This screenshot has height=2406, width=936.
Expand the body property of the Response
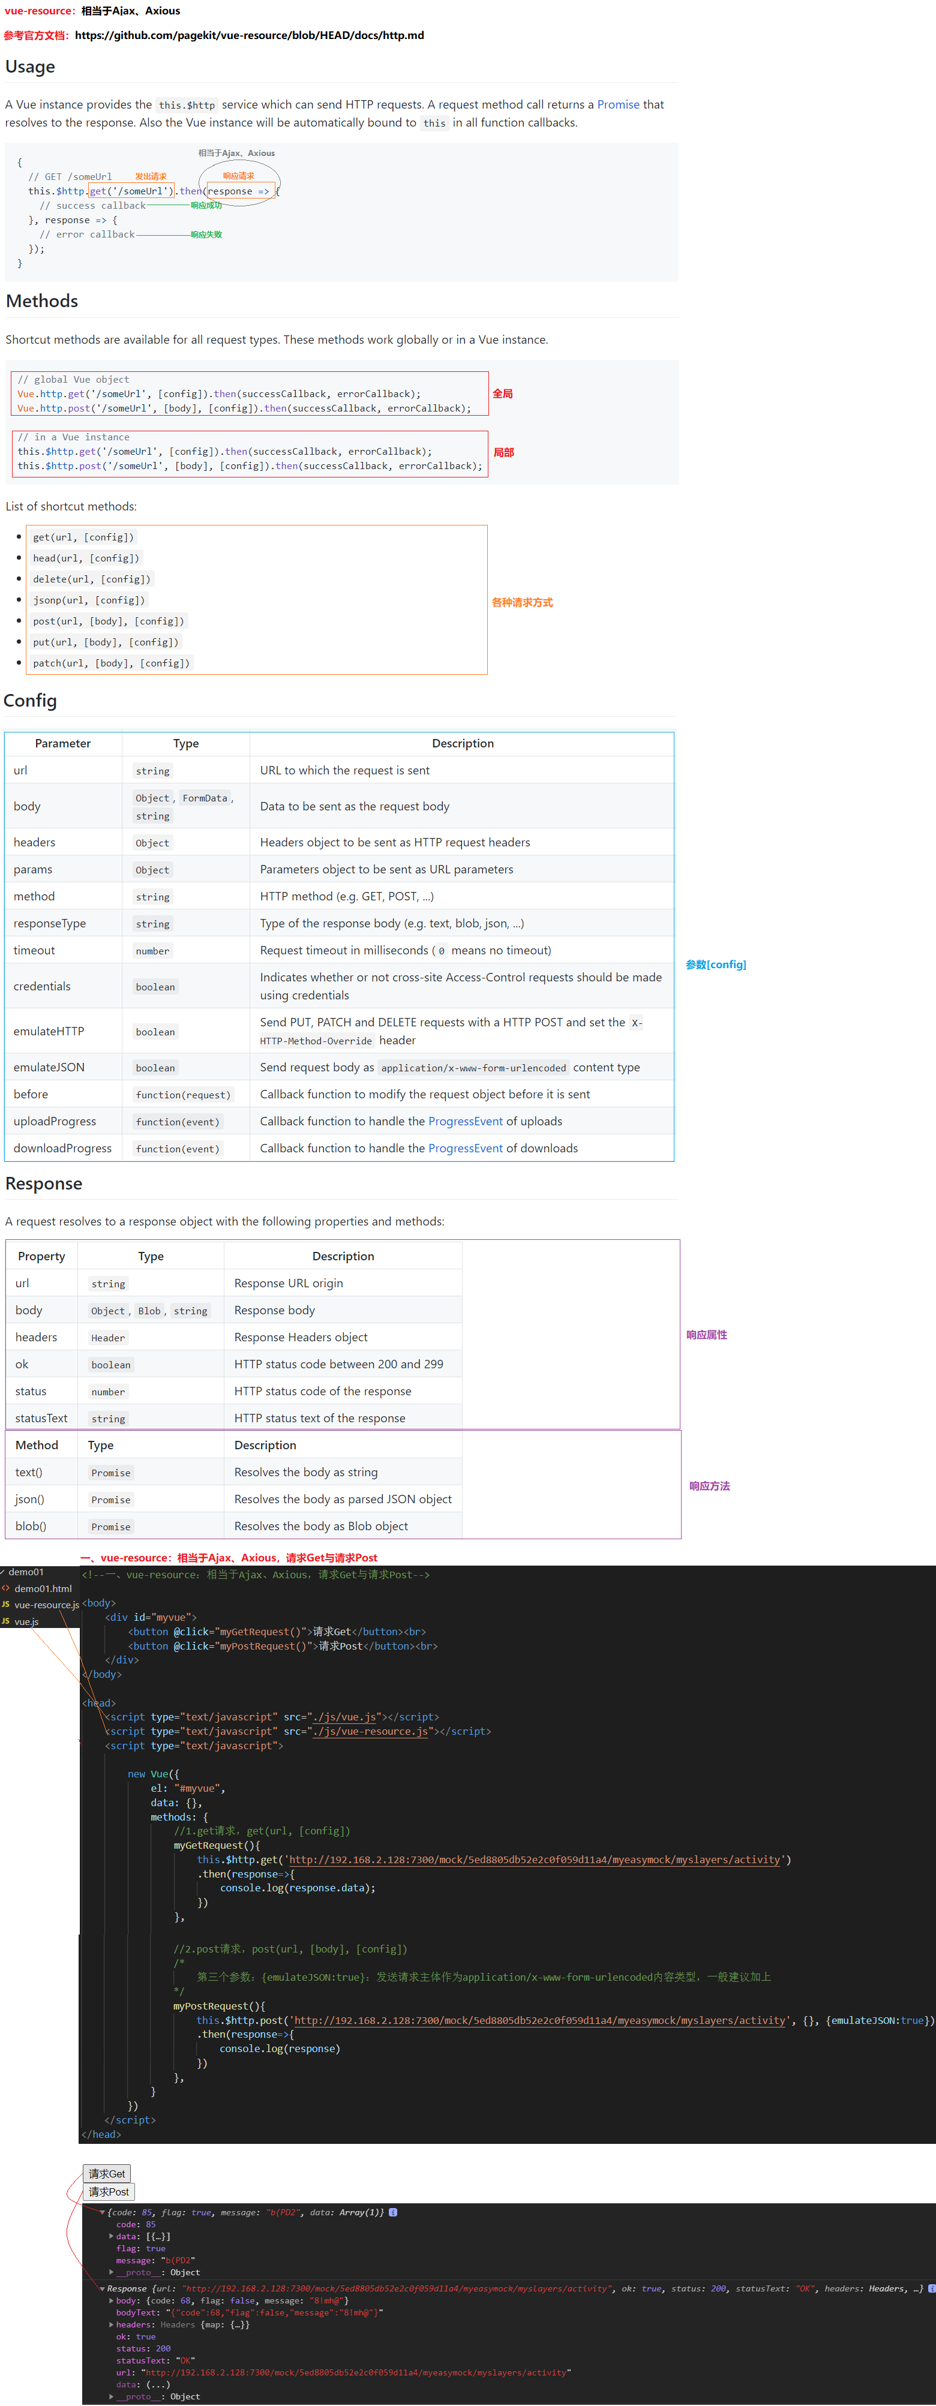[111, 2300]
